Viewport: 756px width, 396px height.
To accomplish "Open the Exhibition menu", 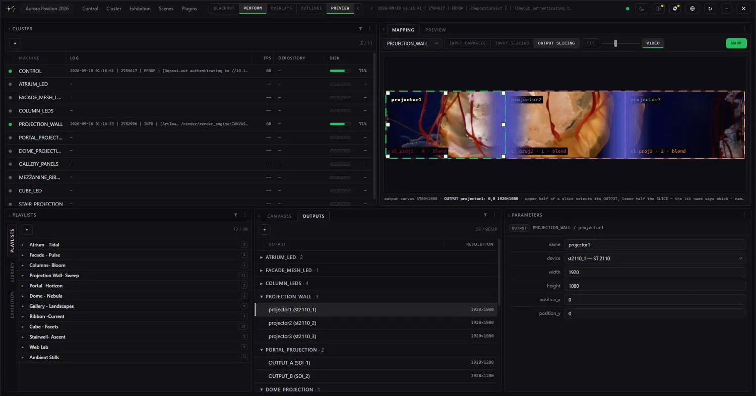I will [140, 9].
